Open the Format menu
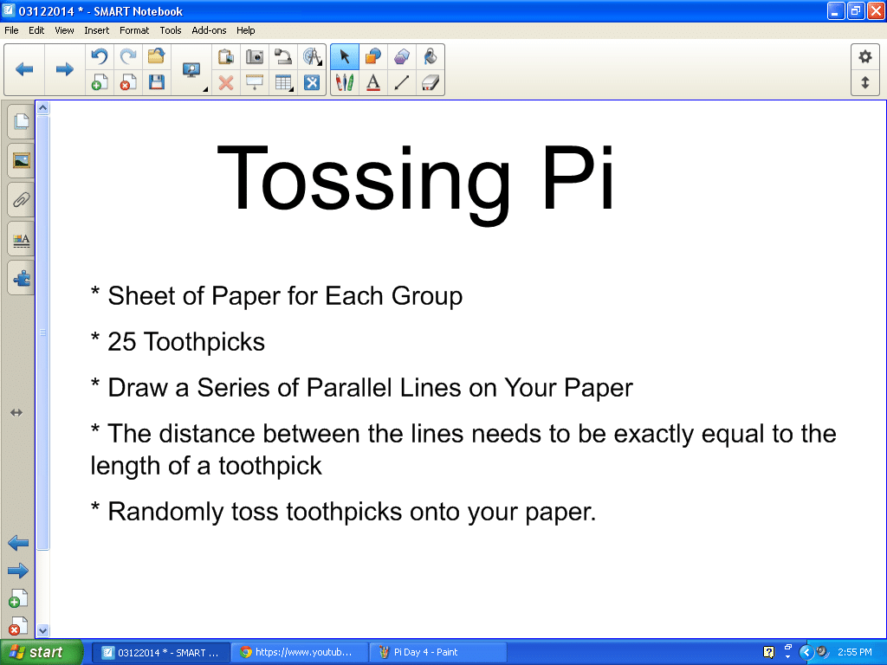The width and height of the screenshot is (887, 665). pyautogui.click(x=134, y=30)
